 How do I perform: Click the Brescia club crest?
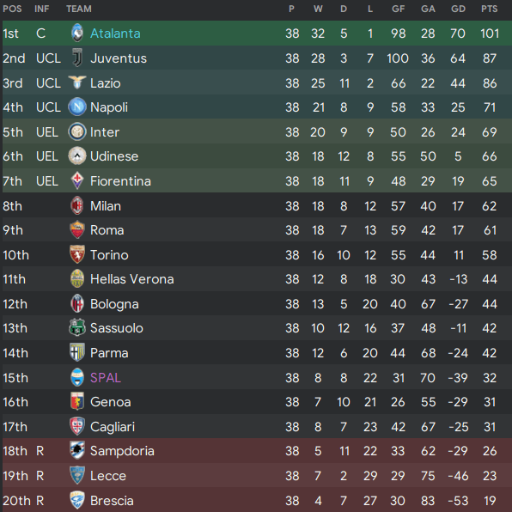point(77,500)
